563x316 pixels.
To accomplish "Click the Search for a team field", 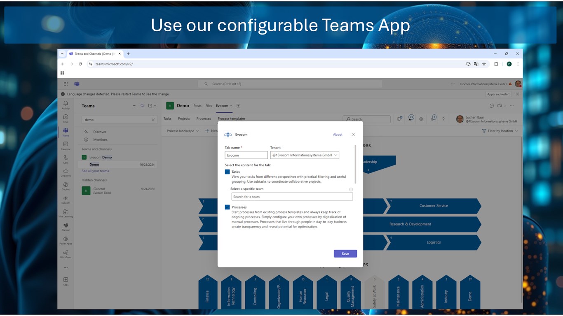I will 292,197.
